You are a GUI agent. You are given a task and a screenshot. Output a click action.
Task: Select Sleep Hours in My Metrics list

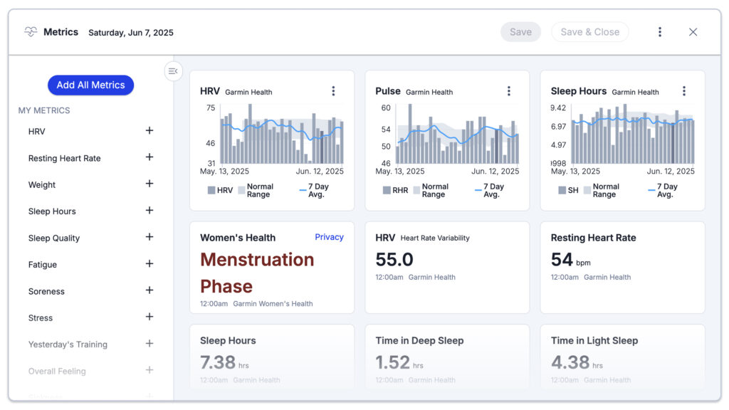coord(52,211)
